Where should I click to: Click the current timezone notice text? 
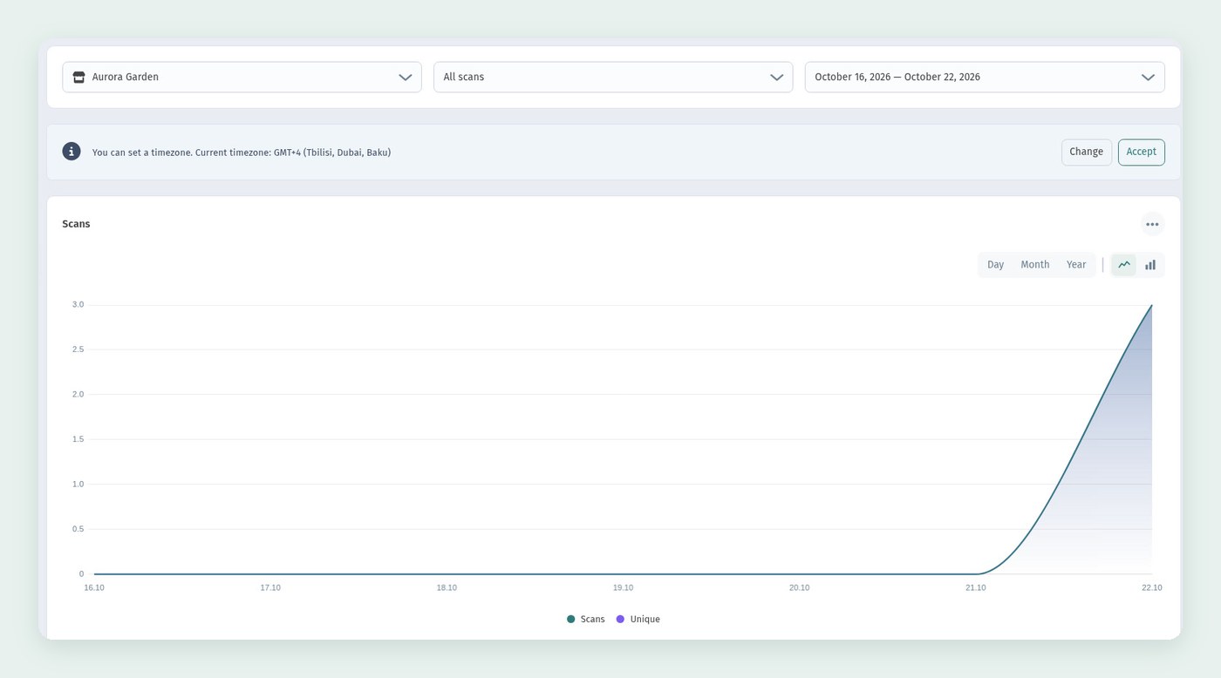pos(242,153)
